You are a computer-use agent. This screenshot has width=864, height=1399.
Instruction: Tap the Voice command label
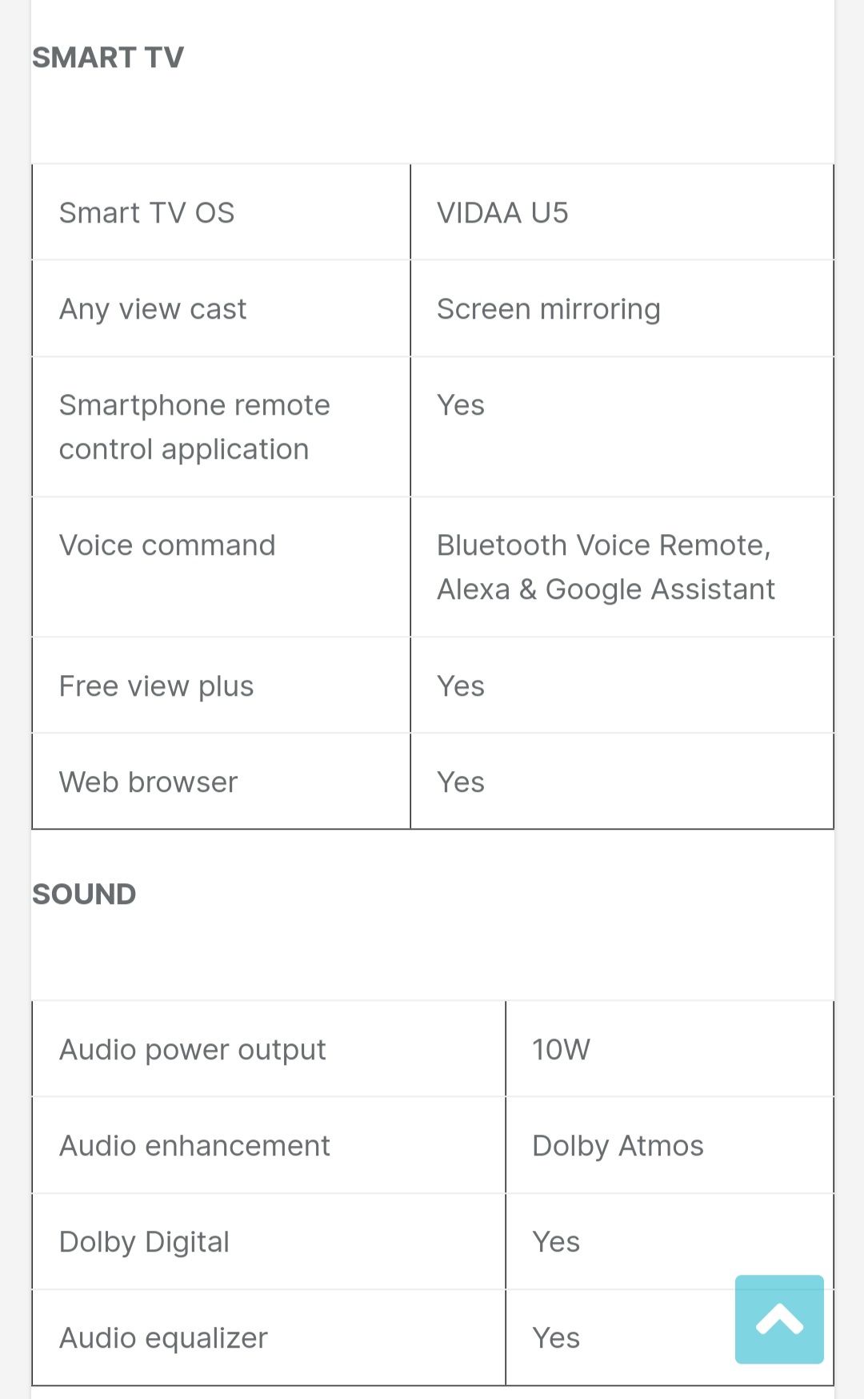tap(167, 545)
